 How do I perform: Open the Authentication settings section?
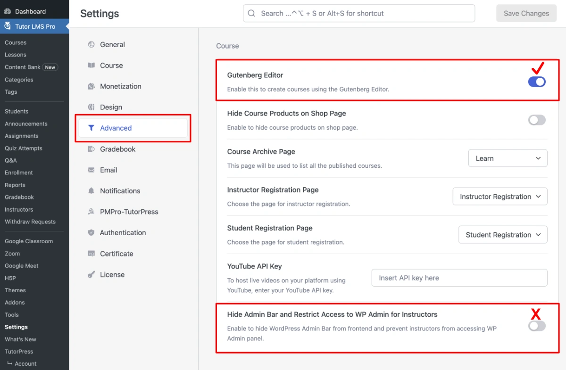pyautogui.click(x=123, y=232)
